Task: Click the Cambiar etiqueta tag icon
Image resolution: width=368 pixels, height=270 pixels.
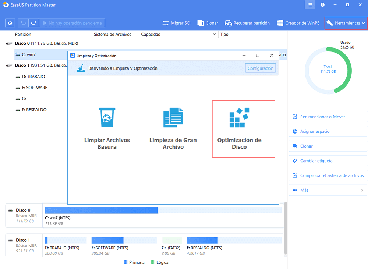Action: point(295,161)
